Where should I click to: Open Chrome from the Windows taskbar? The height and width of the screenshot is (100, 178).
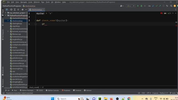point(129,99)
